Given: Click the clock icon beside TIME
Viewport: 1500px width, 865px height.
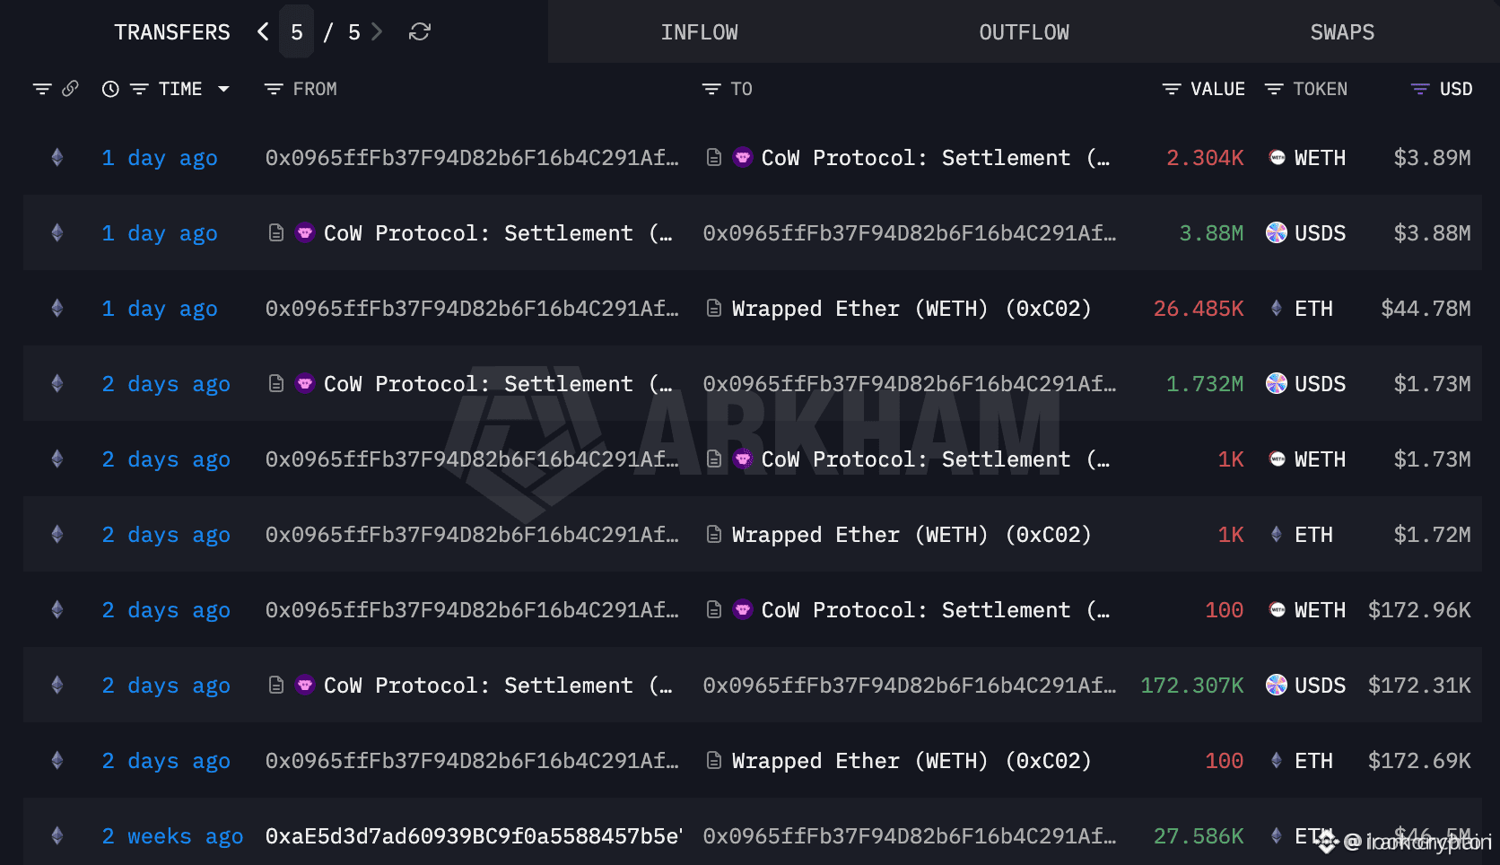Looking at the screenshot, I should (x=110, y=89).
